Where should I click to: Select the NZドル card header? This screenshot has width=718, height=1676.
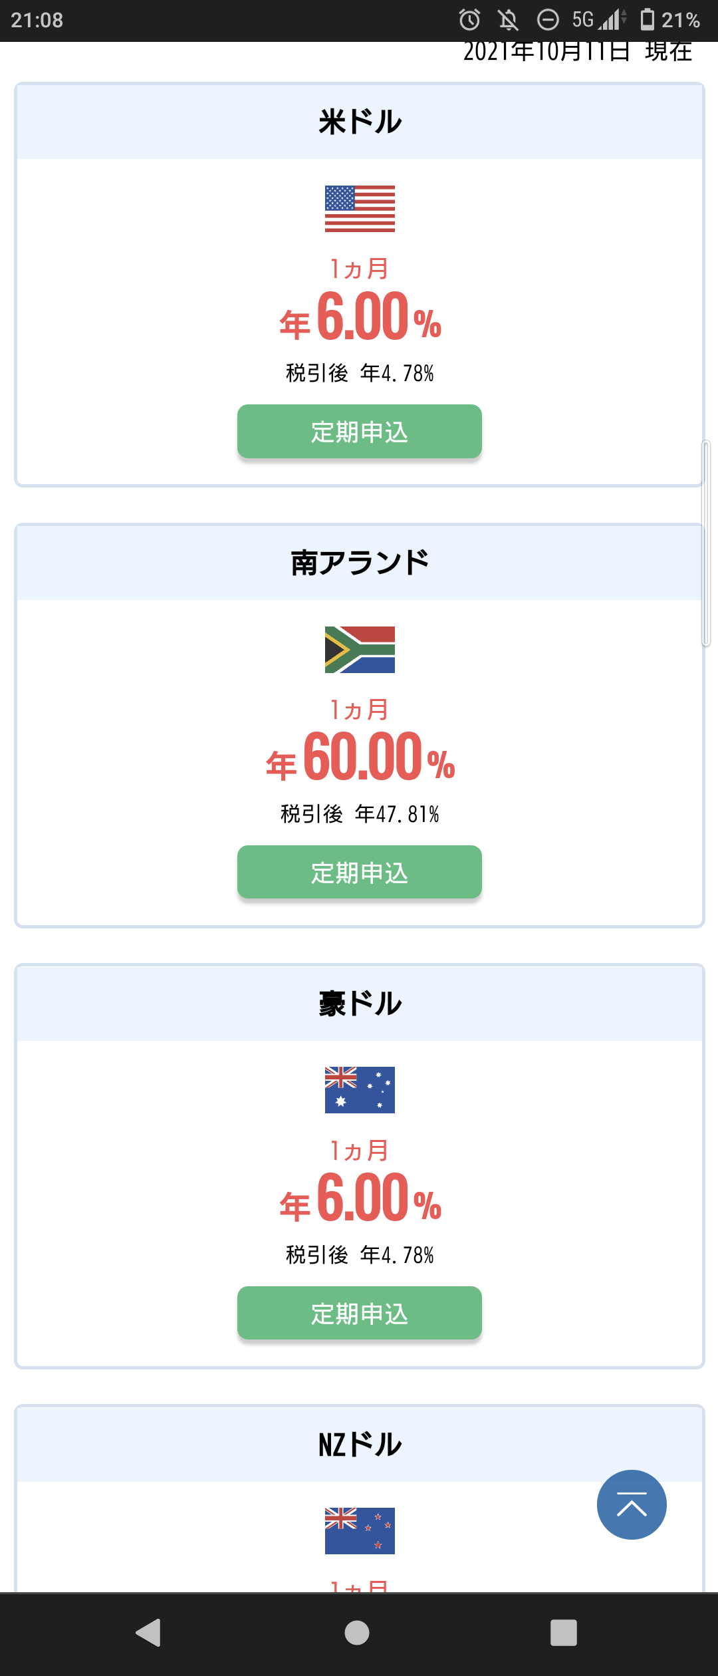360,1444
